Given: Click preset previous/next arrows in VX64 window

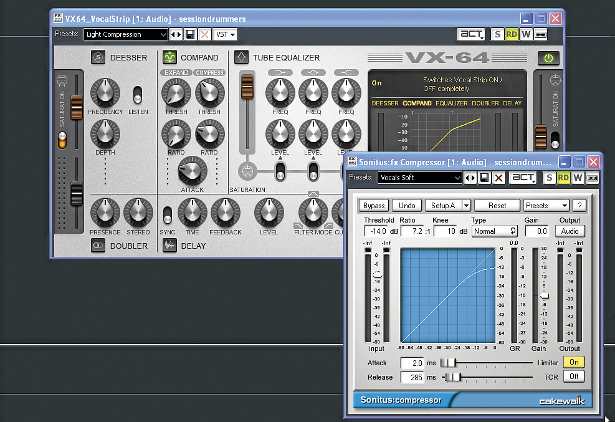Looking at the screenshot, I should pos(176,34).
